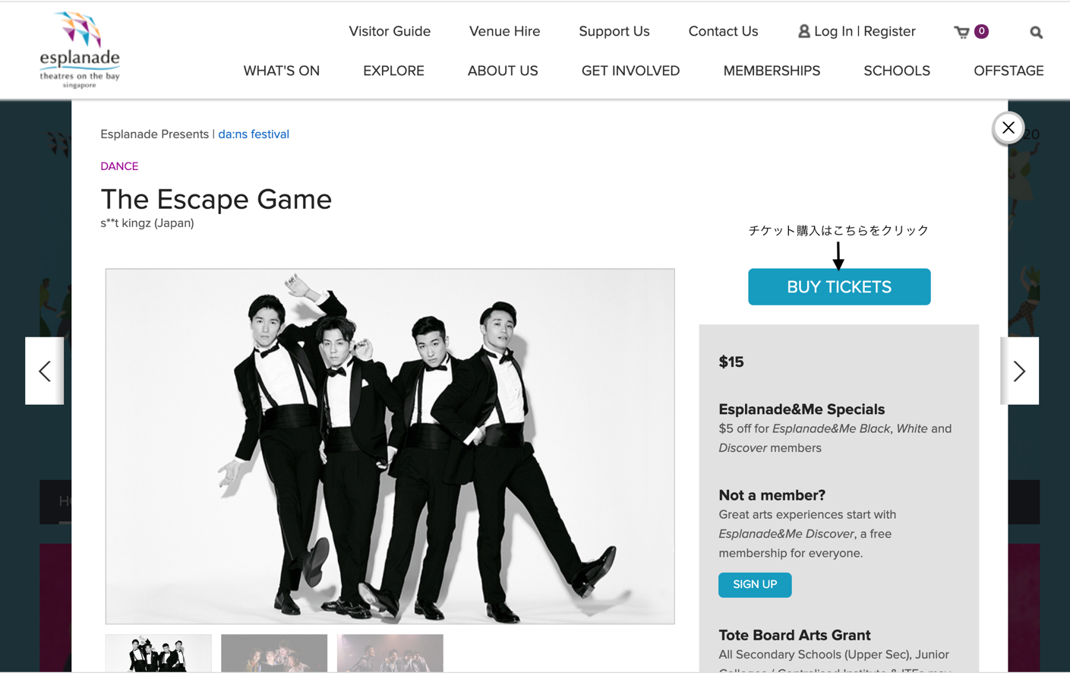Click the search magnifier icon
Image resolution: width=1070 pixels, height=676 pixels.
point(1036,33)
